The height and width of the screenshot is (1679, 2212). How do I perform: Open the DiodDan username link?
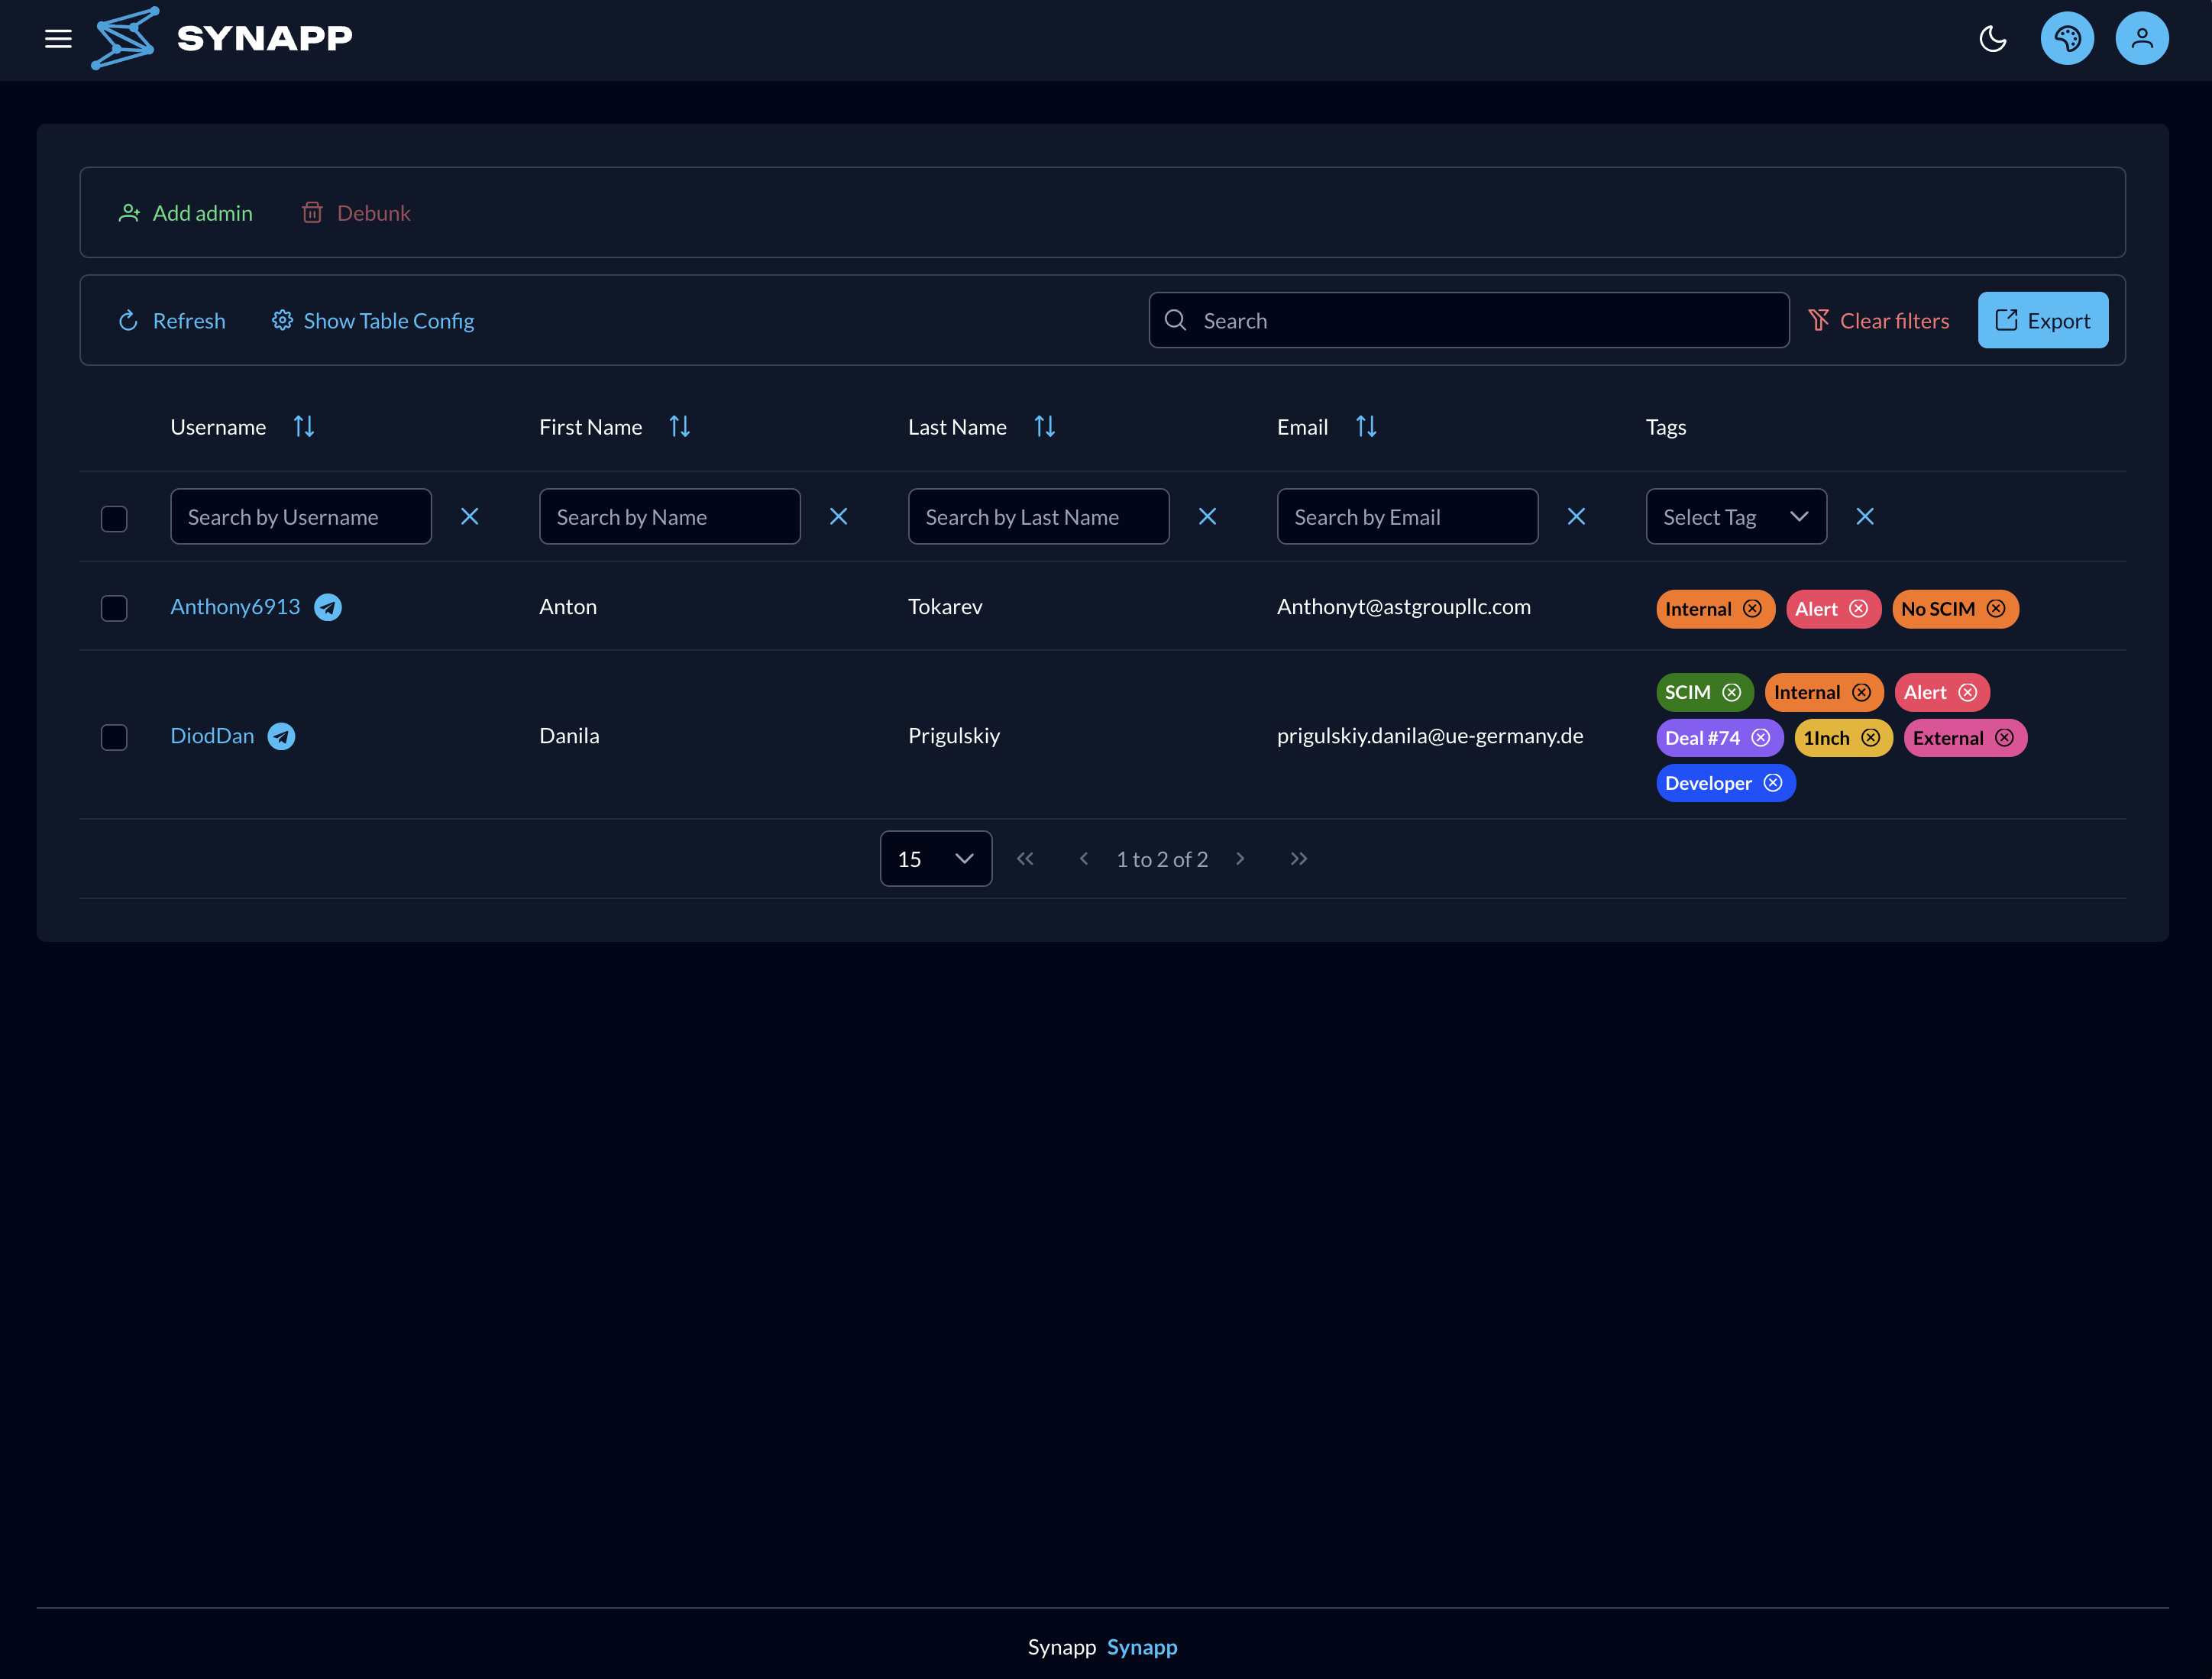click(x=212, y=735)
